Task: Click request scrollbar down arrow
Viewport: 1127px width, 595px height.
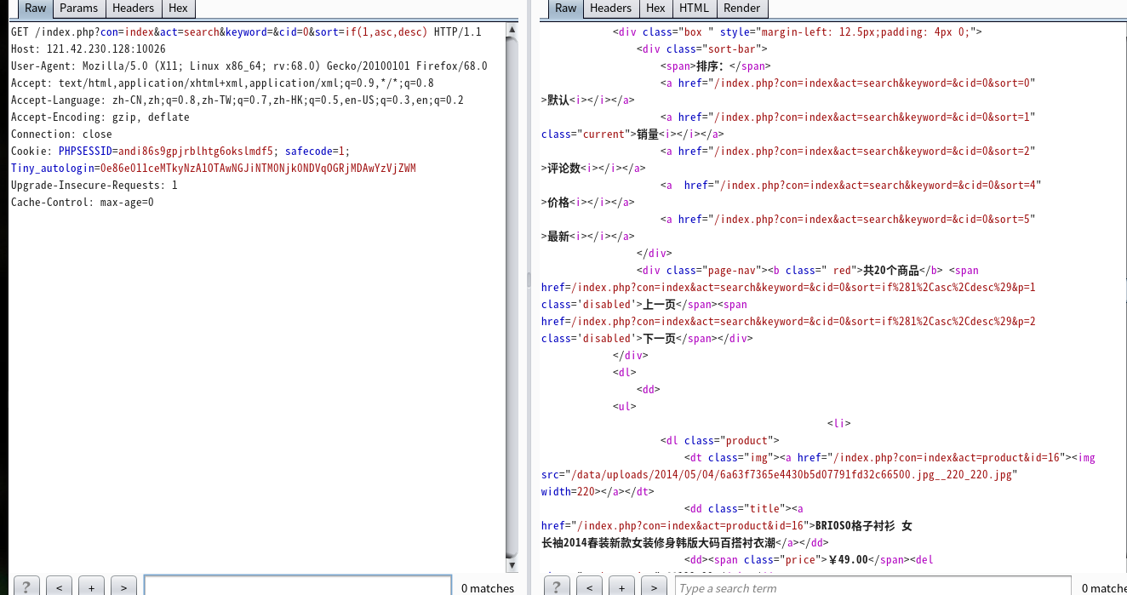Action: (512, 565)
